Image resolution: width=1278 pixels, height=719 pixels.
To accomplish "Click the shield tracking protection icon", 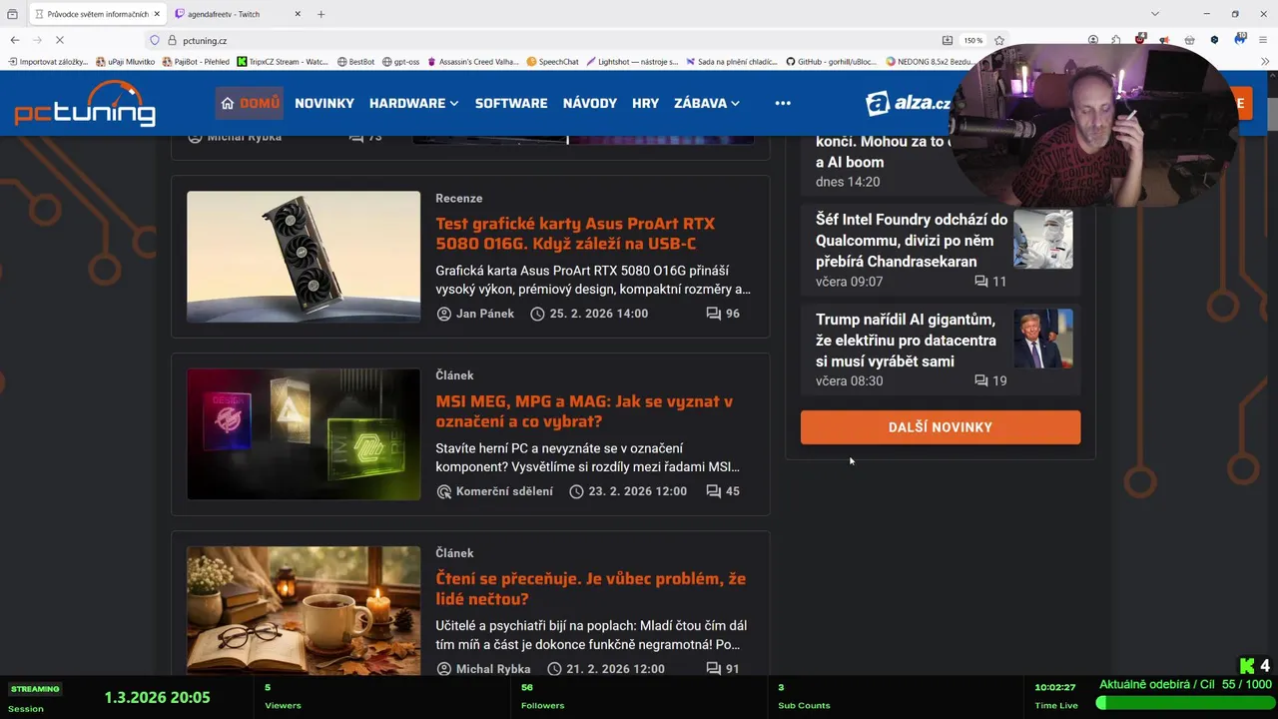I will pos(155,41).
